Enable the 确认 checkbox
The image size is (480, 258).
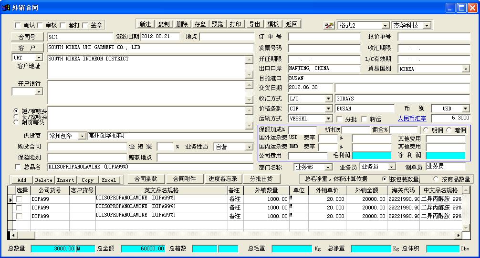(18, 25)
